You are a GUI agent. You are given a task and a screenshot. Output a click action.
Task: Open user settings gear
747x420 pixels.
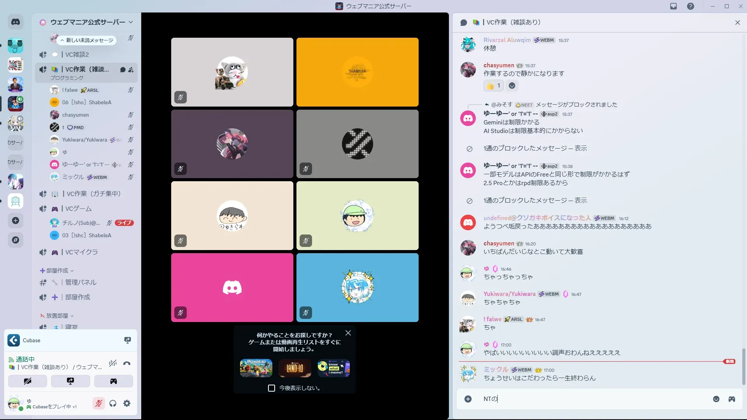(127, 404)
